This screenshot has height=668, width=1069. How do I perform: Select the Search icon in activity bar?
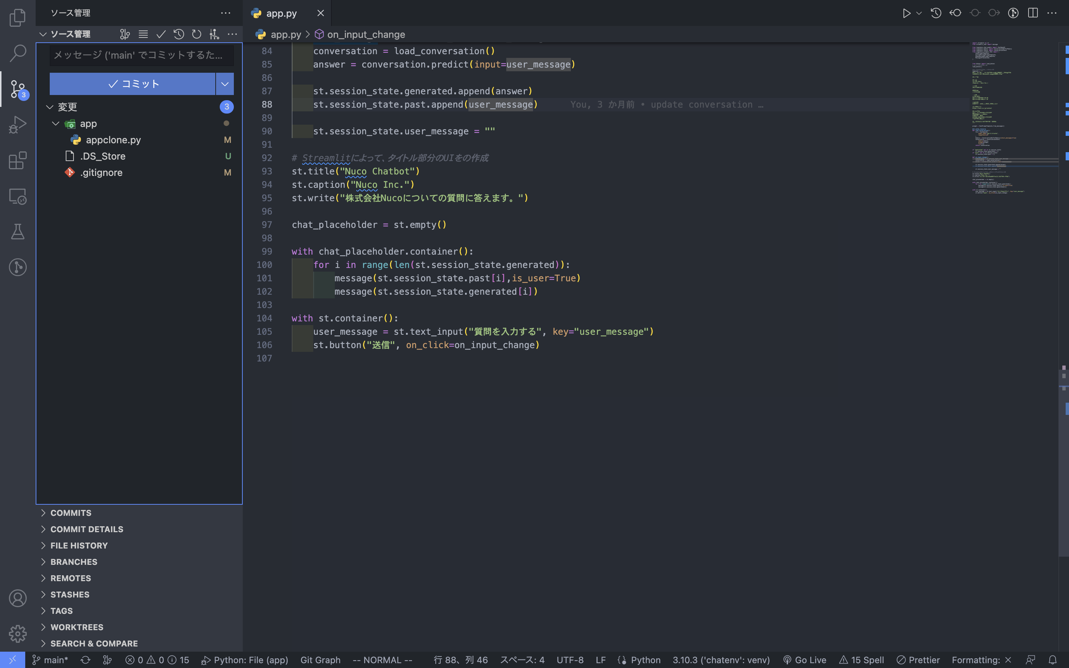(18, 53)
